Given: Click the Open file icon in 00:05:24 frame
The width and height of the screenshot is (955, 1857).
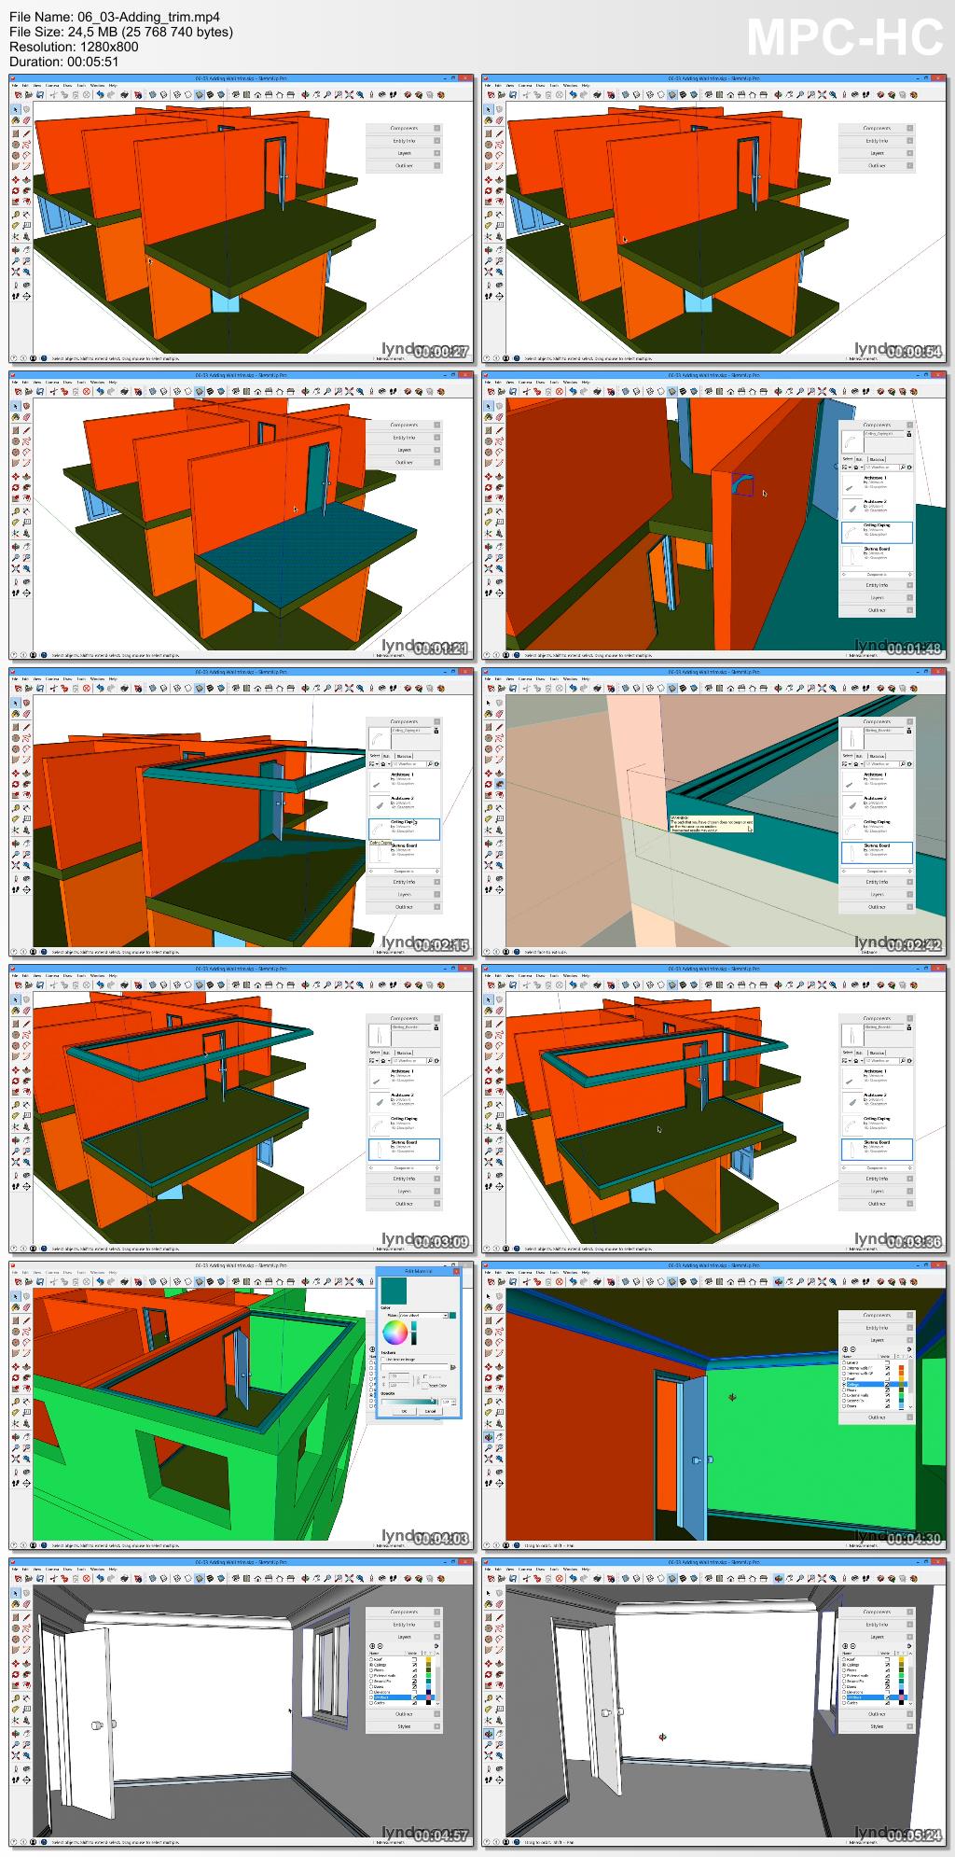Looking at the screenshot, I should [x=502, y=1579].
